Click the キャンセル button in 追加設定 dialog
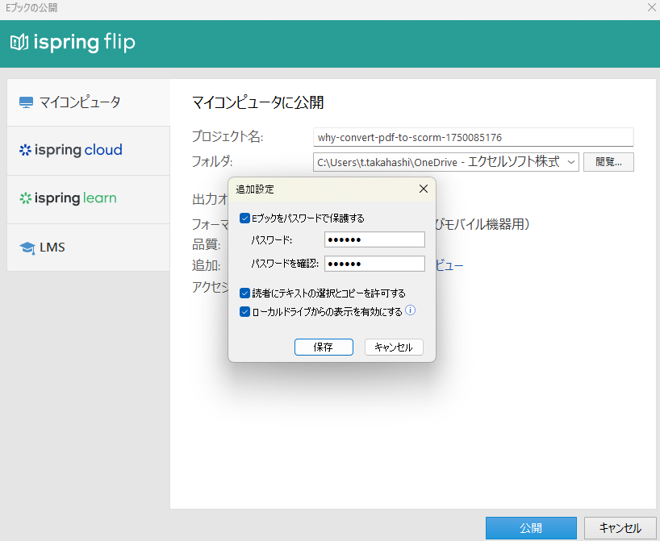 [394, 347]
